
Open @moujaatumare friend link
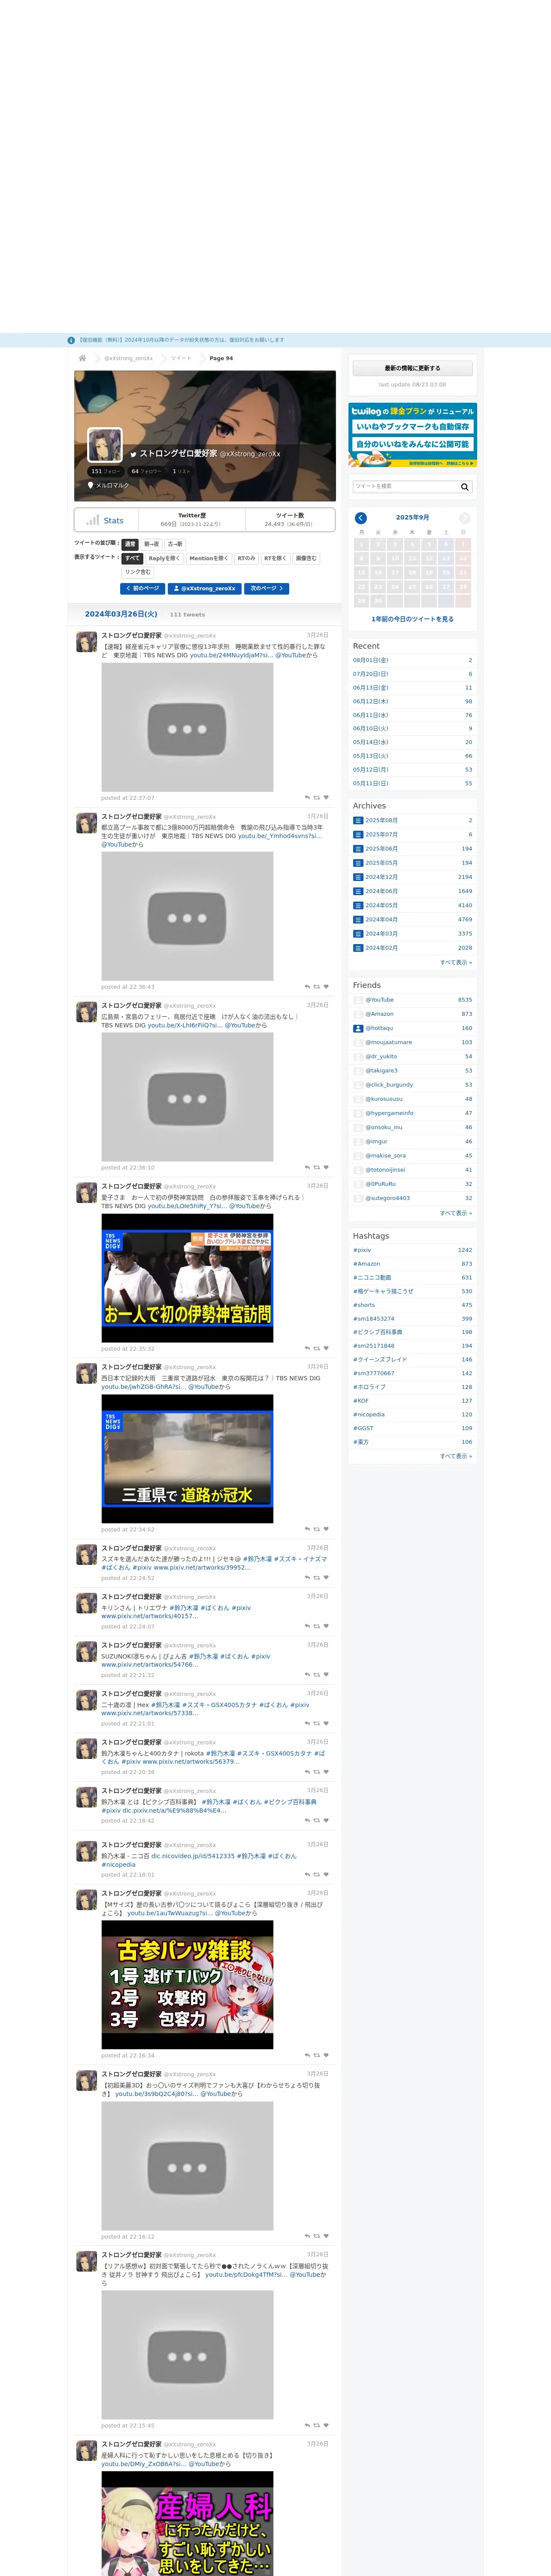click(x=388, y=1042)
